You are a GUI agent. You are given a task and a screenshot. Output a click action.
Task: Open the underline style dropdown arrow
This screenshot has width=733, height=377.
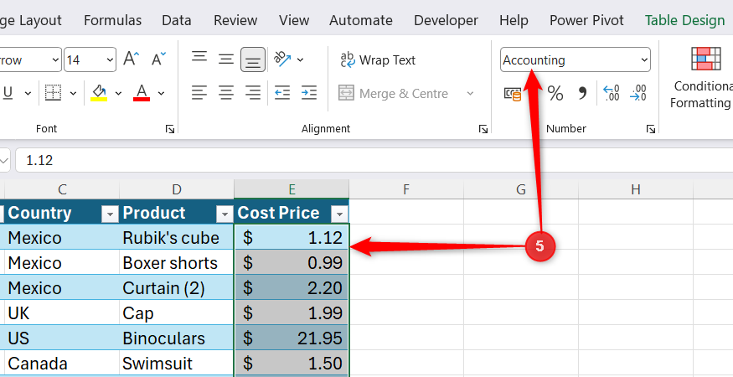click(28, 94)
